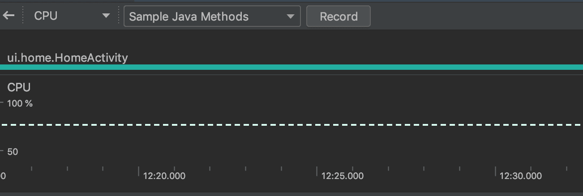Click the 50 axis label
583x196 pixels.
point(13,152)
